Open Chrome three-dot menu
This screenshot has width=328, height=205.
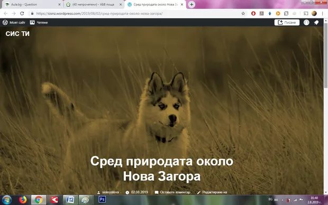click(x=322, y=13)
